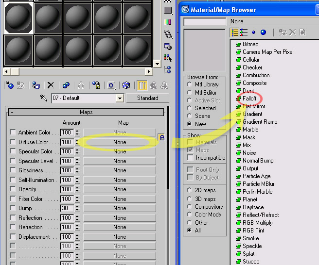
Task: Enable the Bump map checkbox
Action: point(13,208)
